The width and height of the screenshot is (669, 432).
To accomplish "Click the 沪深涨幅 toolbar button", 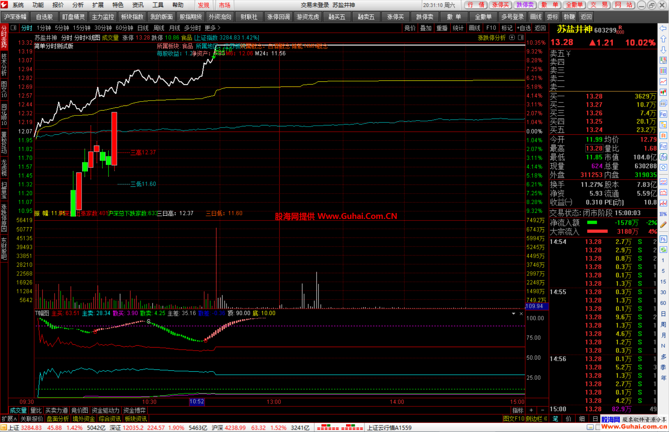I will tap(15, 17).
